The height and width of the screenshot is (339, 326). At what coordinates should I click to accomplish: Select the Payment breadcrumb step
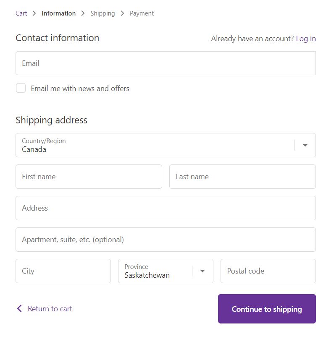[142, 13]
